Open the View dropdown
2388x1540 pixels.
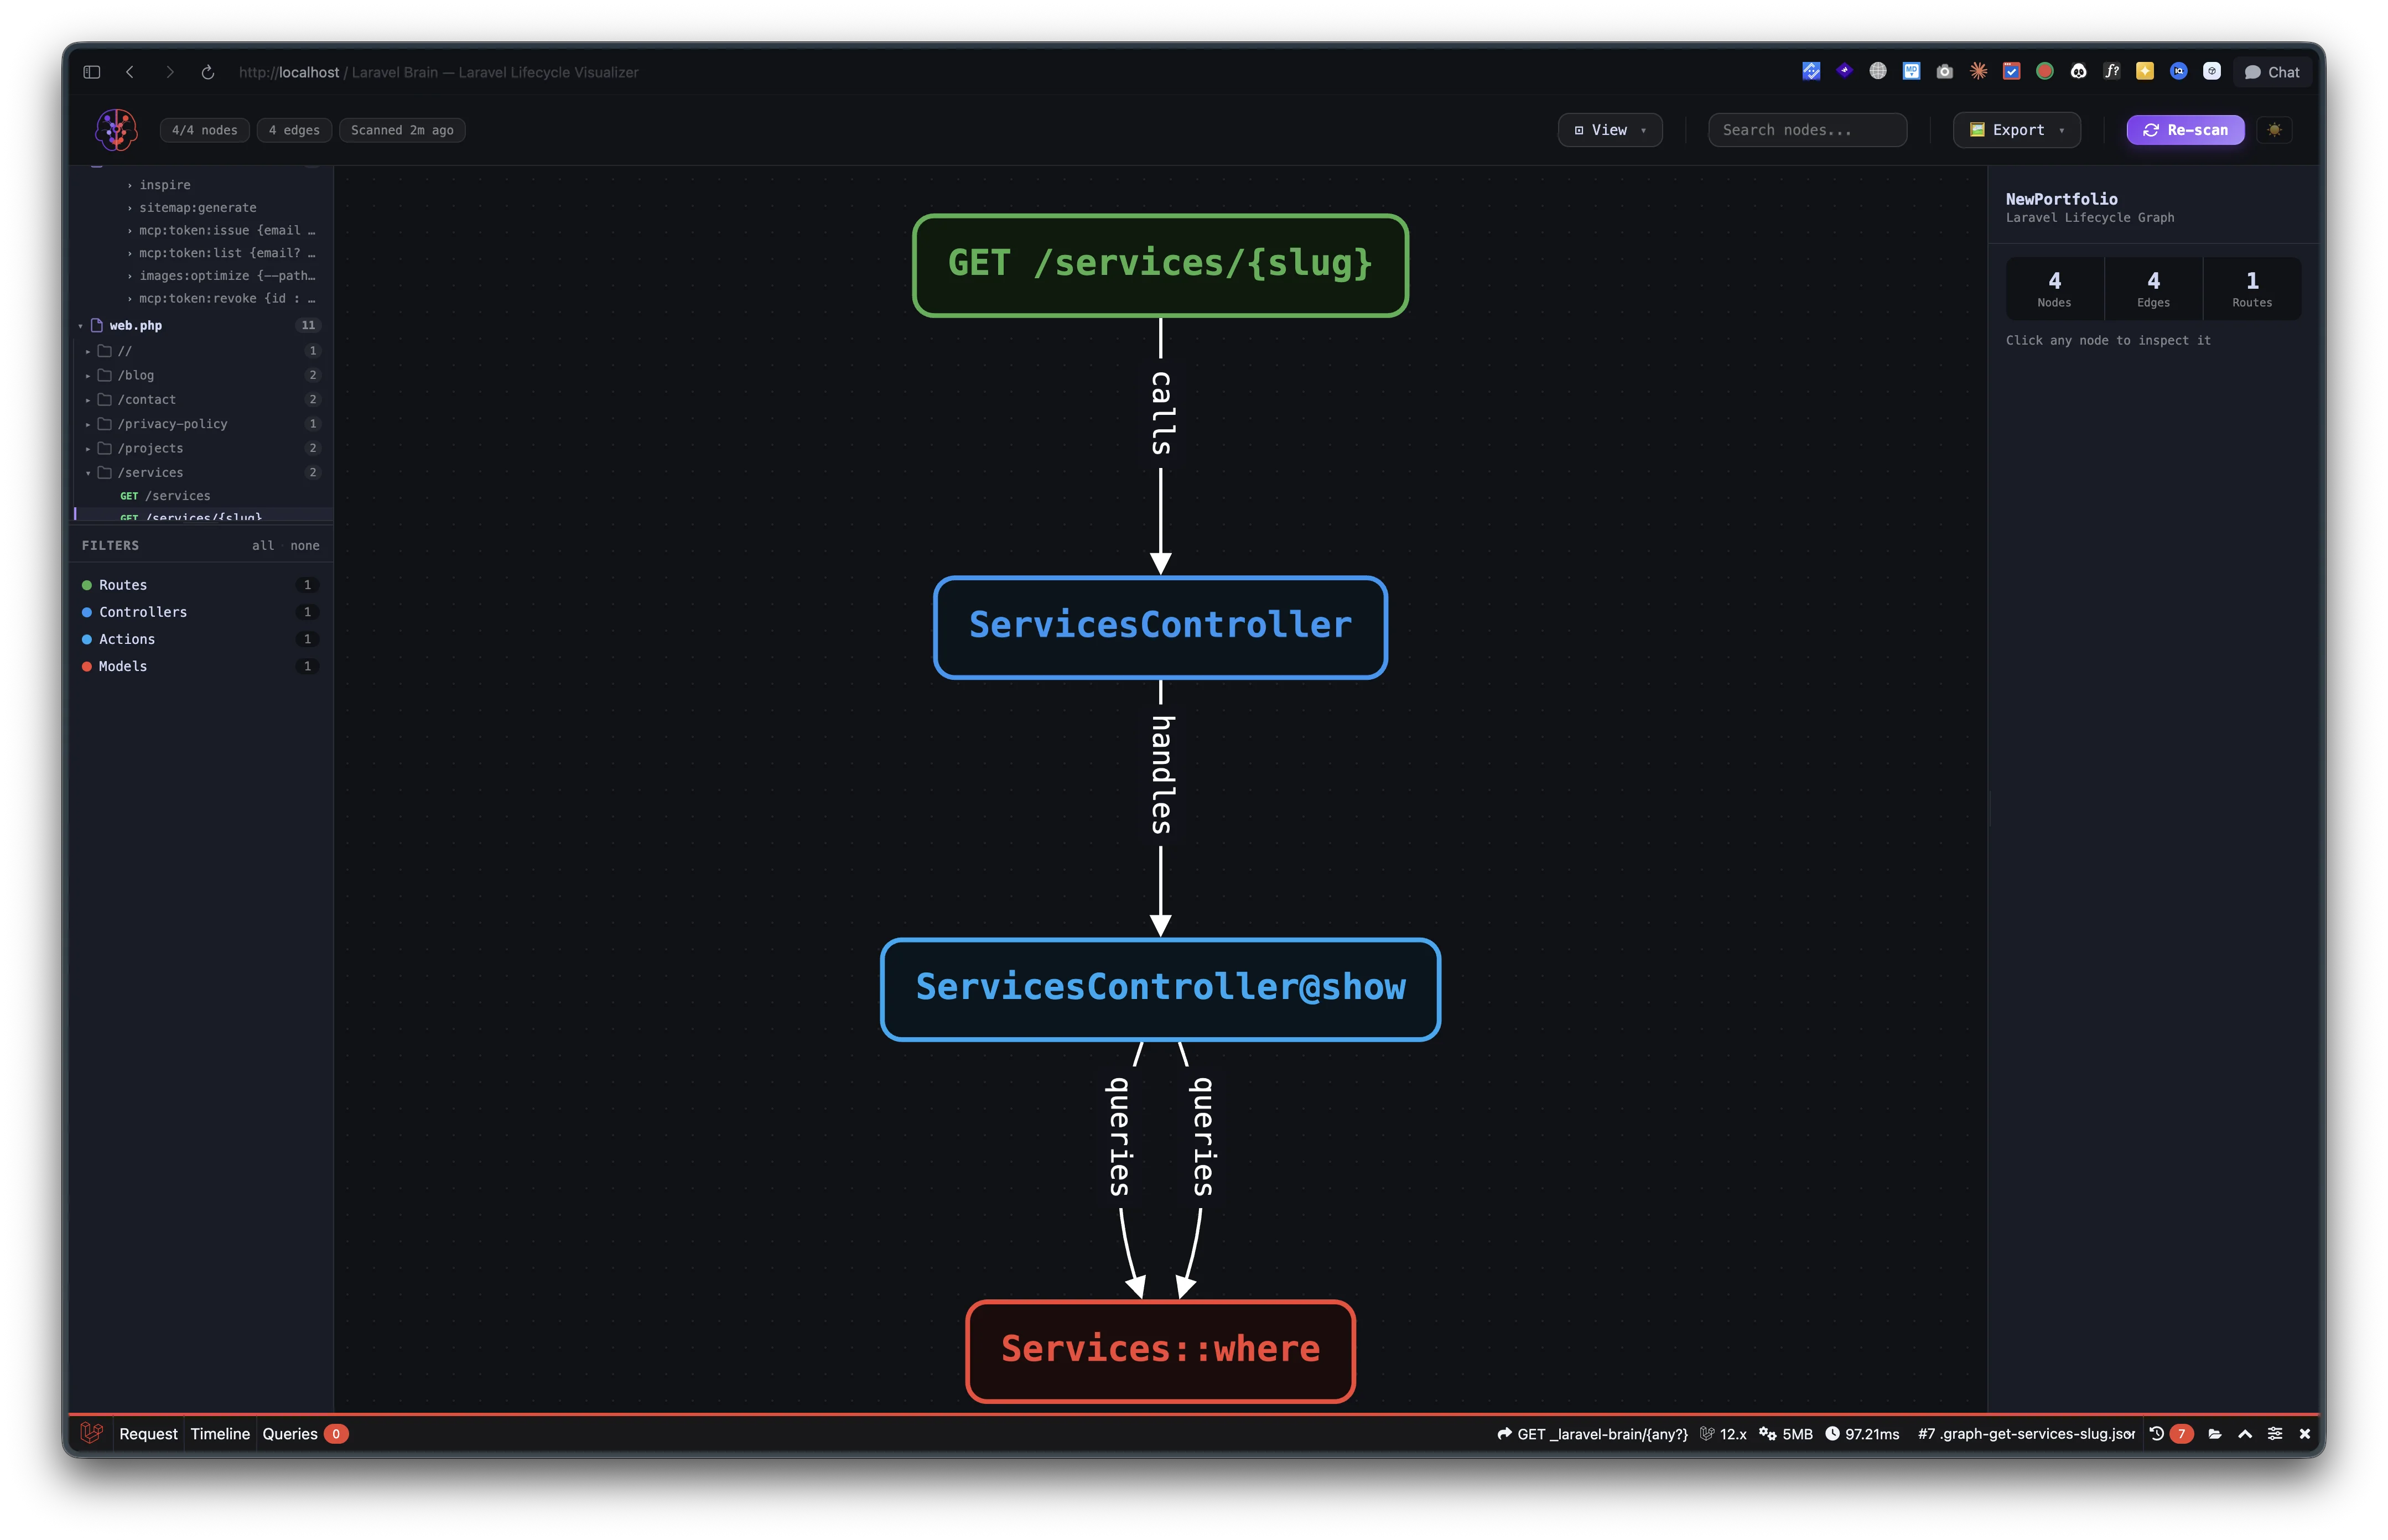pos(1610,130)
